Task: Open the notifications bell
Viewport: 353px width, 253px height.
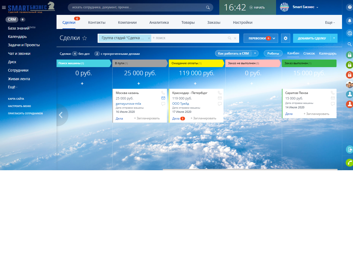Action: pos(350,21)
